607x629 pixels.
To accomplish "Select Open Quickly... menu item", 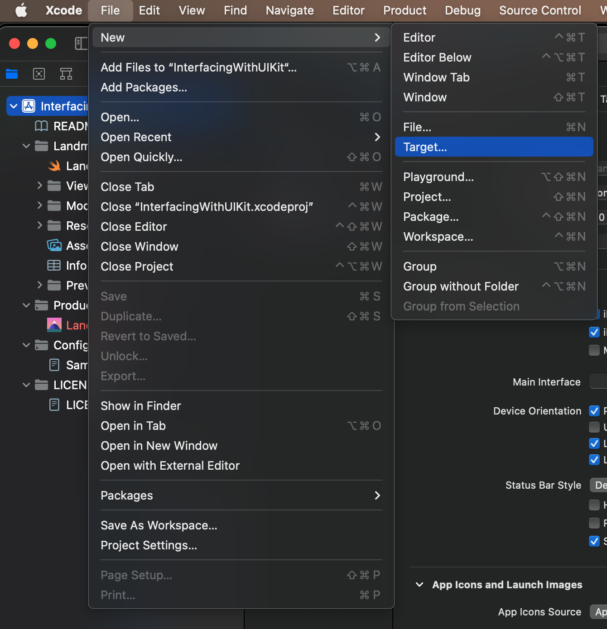I will tap(241, 157).
